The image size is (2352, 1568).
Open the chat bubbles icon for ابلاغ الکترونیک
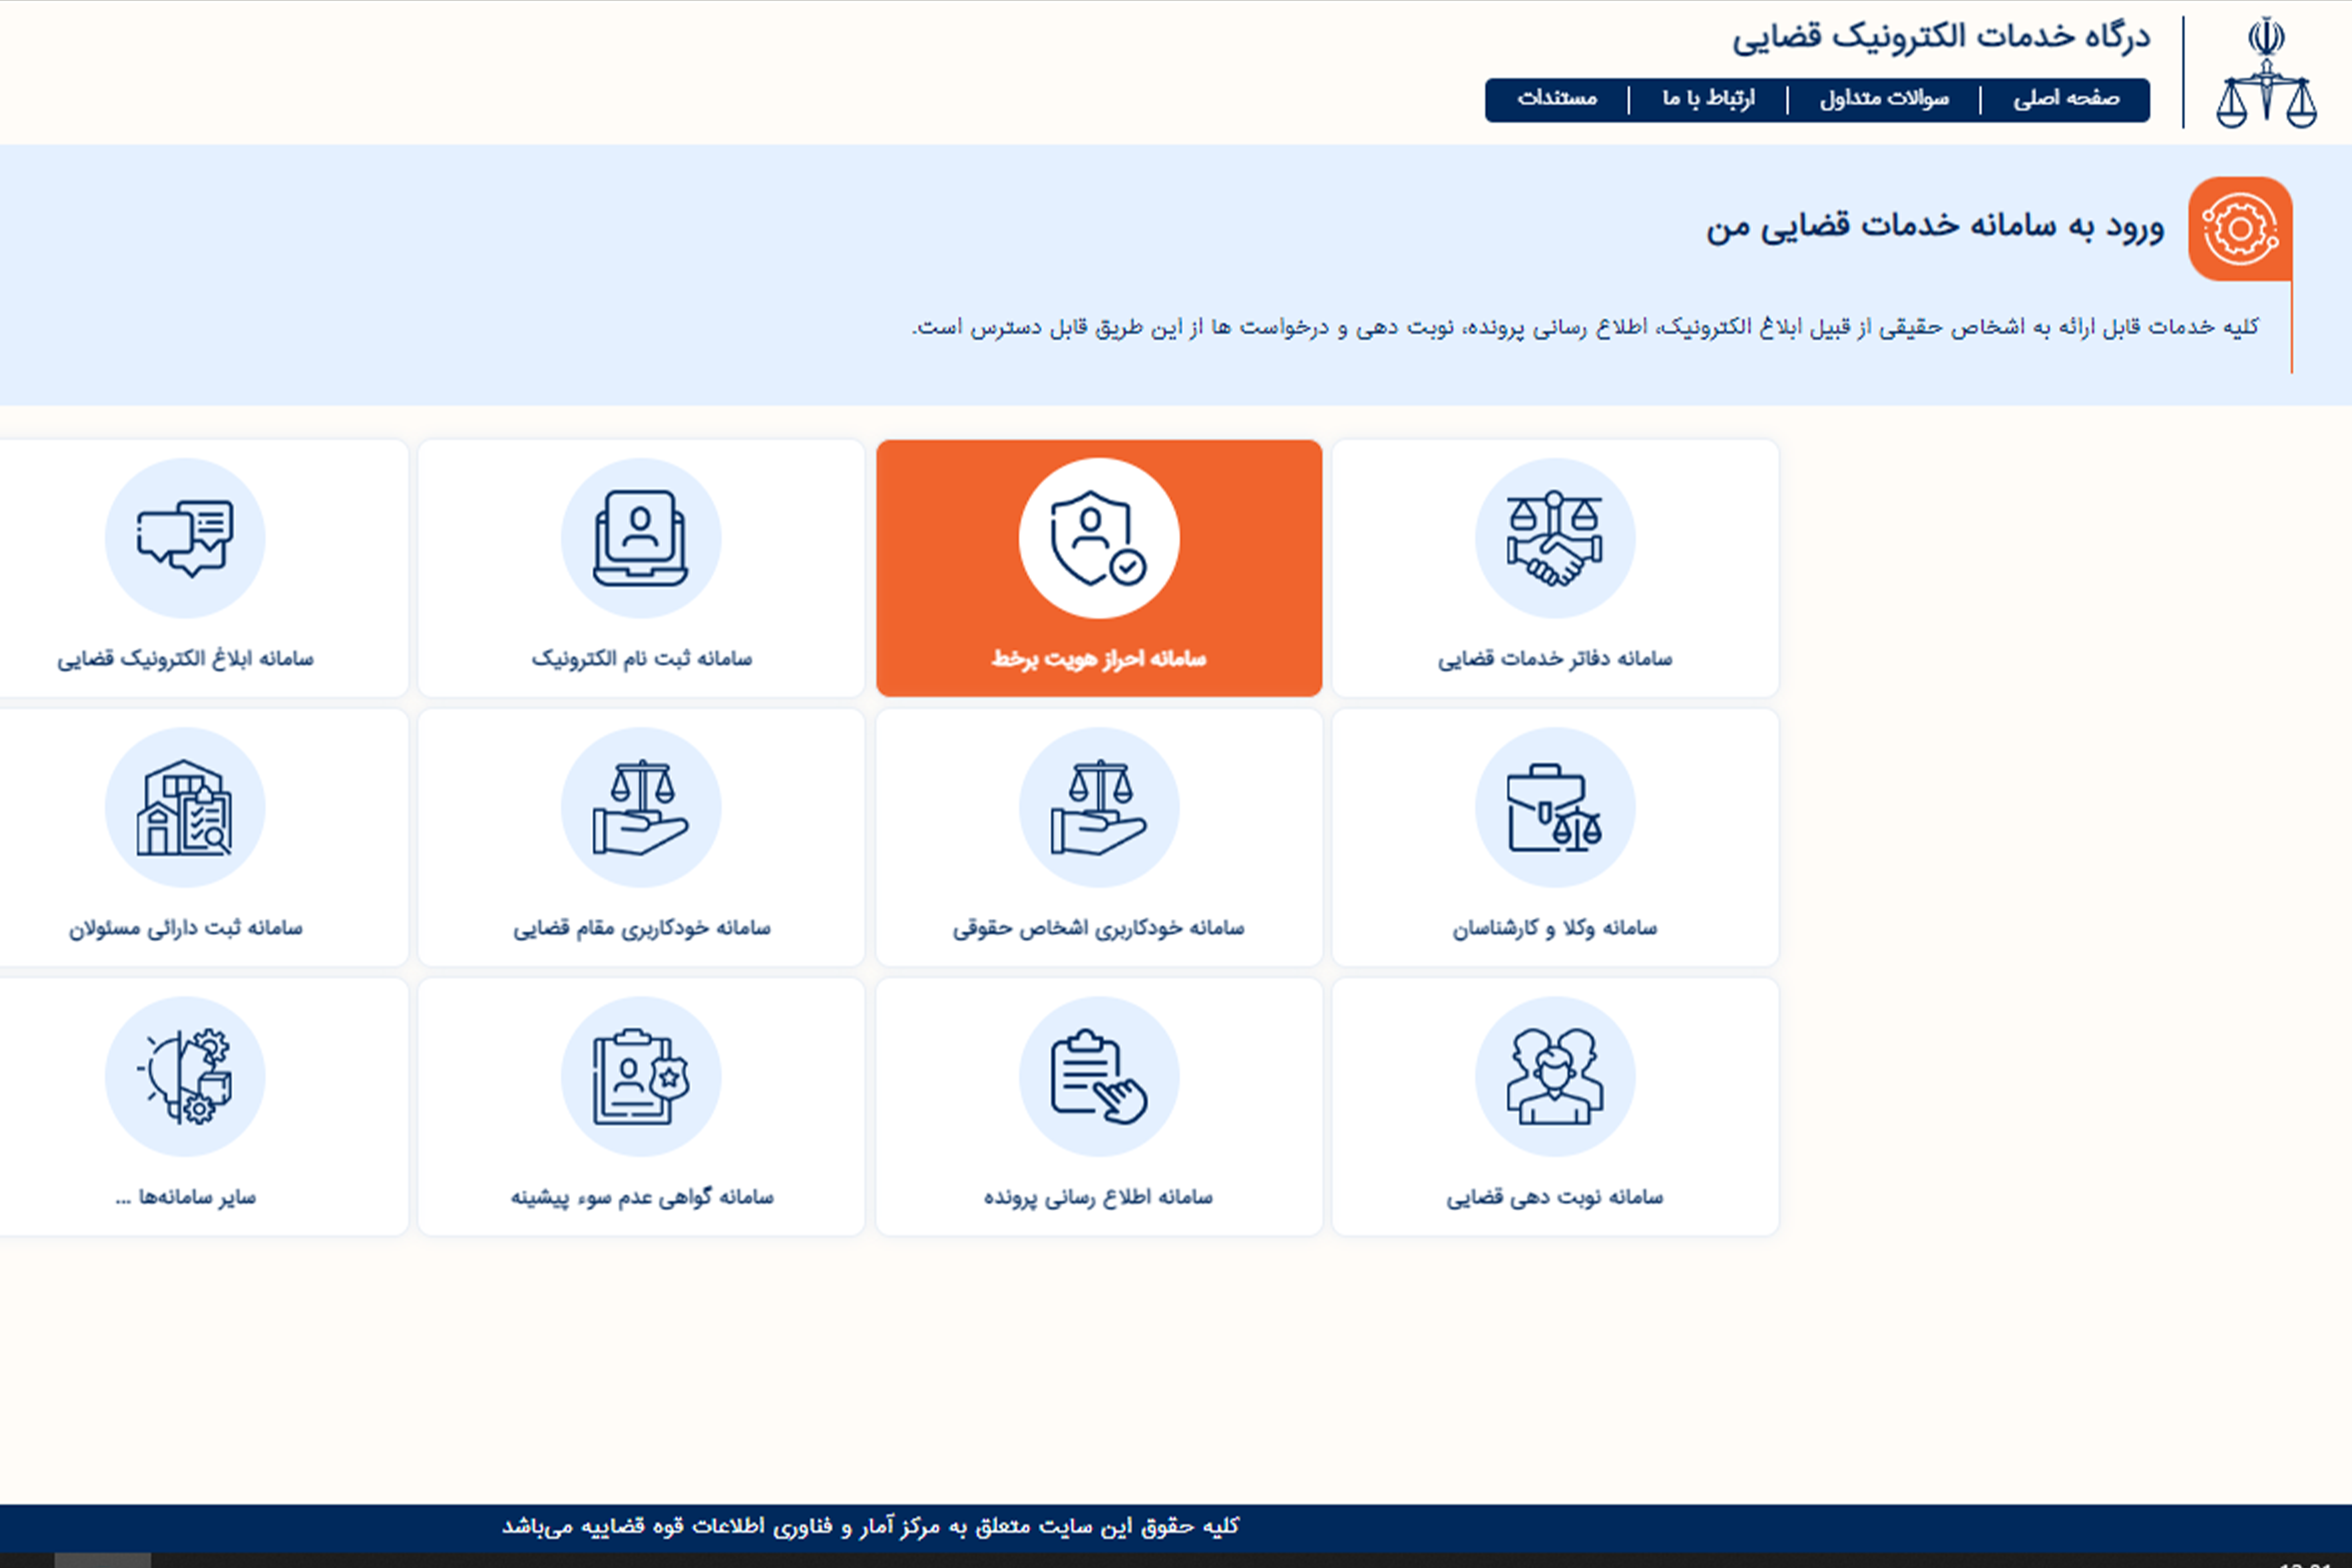point(185,538)
